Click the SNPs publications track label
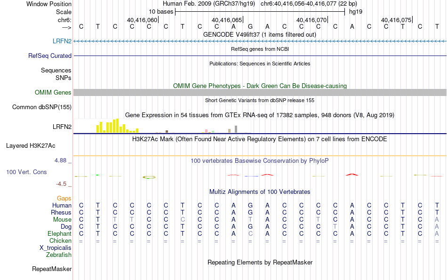Viewport: 447px width, 280px height. (x=64, y=78)
